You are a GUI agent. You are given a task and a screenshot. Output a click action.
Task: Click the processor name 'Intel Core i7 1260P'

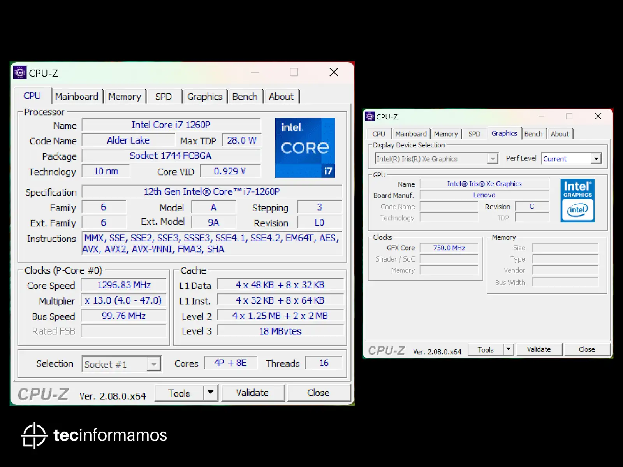pyautogui.click(x=171, y=125)
